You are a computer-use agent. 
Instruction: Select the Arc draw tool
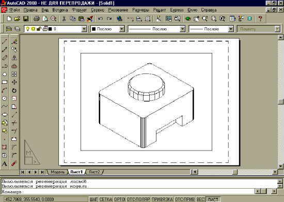(x=5, y=90)
